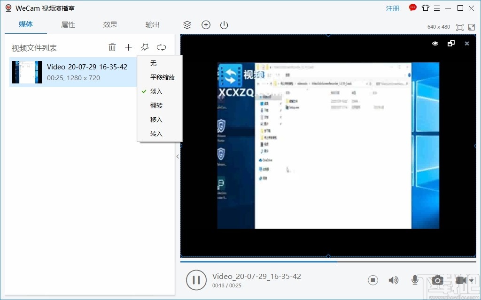
Task: Collapse the left panel with the chevron arrow
Action: pyautogui.click(x=178, y=157)
